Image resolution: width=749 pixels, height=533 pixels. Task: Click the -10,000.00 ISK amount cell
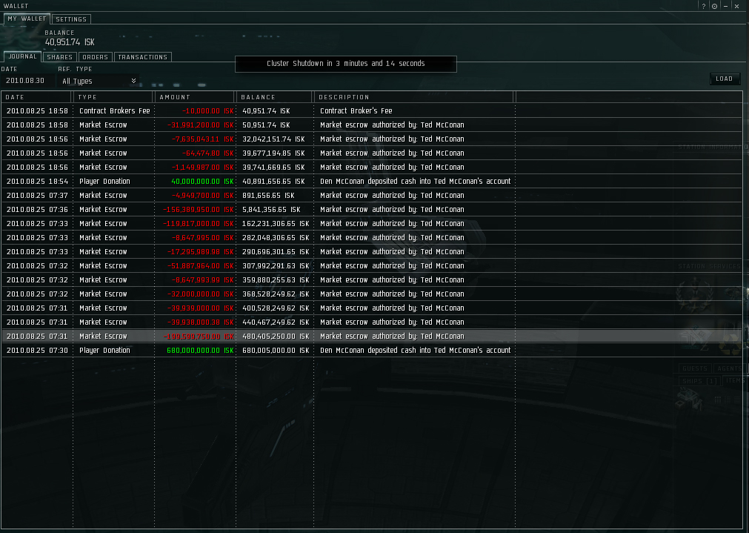pos(207,111)
